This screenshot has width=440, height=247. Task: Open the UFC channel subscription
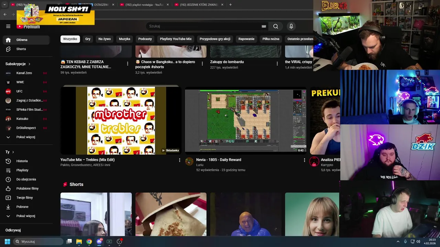pyautogui.click(x=26, y=91)
